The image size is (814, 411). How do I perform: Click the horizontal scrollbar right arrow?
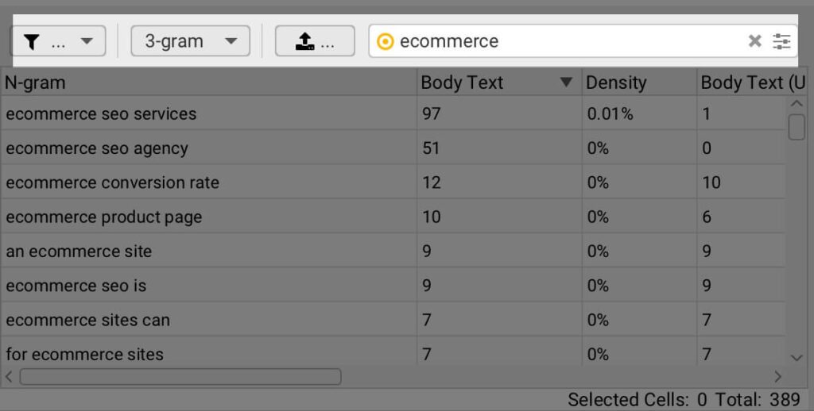[777, 377]
